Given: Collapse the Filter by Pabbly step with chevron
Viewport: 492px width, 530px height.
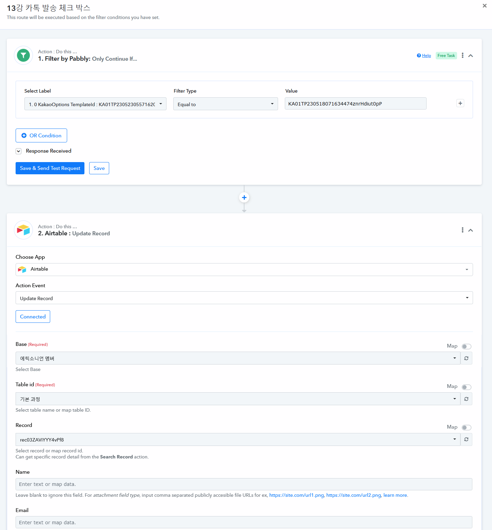Looking at the screenshot, I should tap(471, 56).
